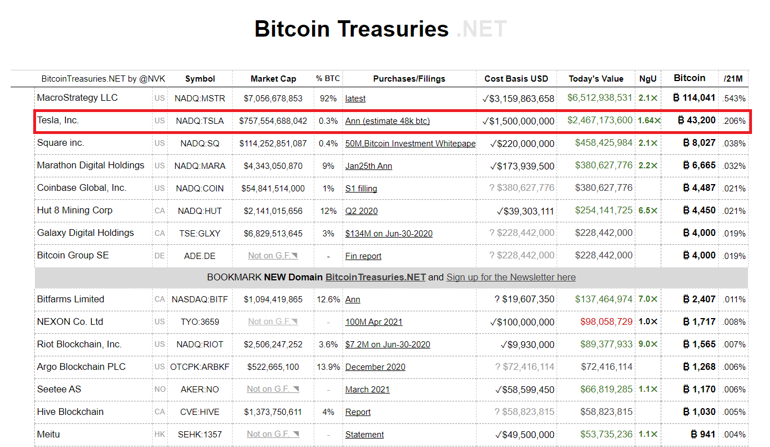770x447 pixels.
Task: Click the "Today's Value" column header
Action: point(596,79)
